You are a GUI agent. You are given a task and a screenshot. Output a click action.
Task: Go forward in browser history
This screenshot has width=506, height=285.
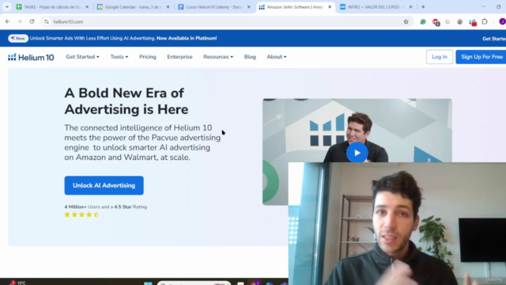pos(20,21)
